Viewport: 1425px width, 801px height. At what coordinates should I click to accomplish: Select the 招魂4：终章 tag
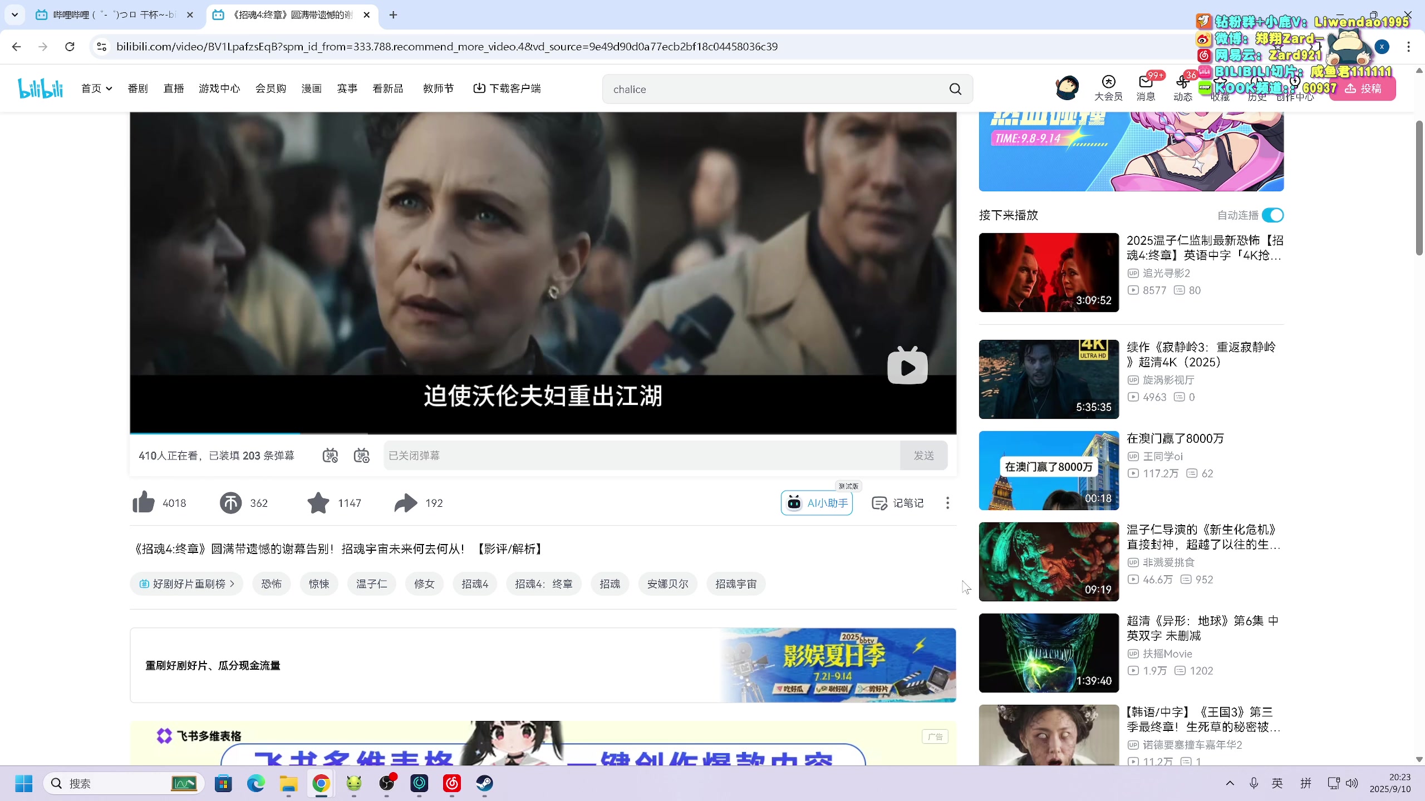[544, 584]
